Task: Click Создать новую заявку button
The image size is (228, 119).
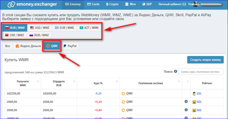Action: 205,60
